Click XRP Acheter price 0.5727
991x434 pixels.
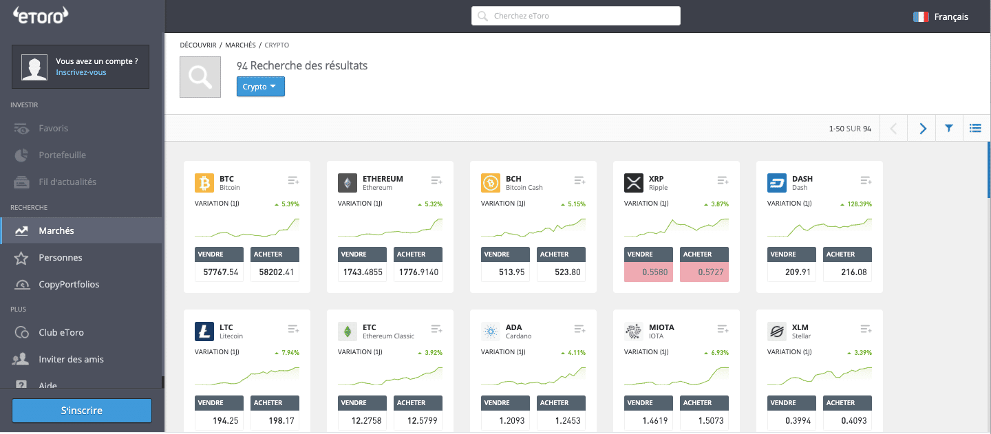pos(704,272)
